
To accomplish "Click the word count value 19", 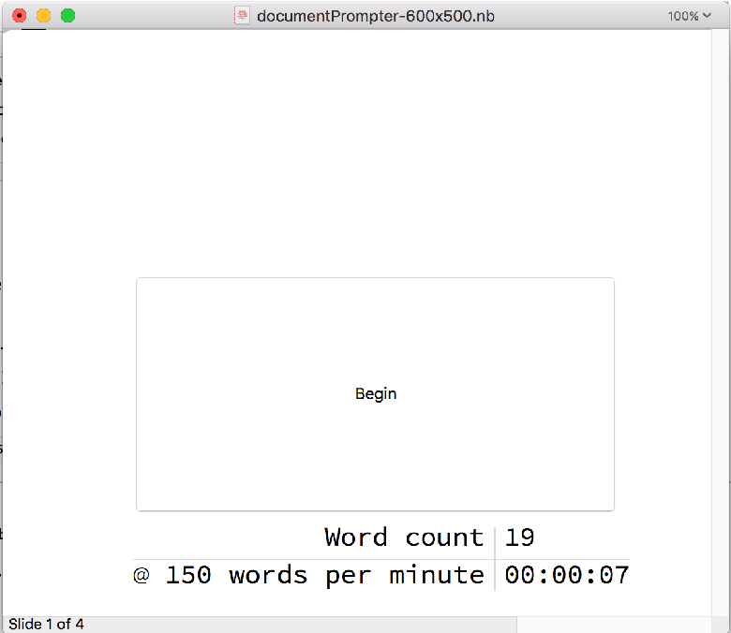I will [520, 537].
